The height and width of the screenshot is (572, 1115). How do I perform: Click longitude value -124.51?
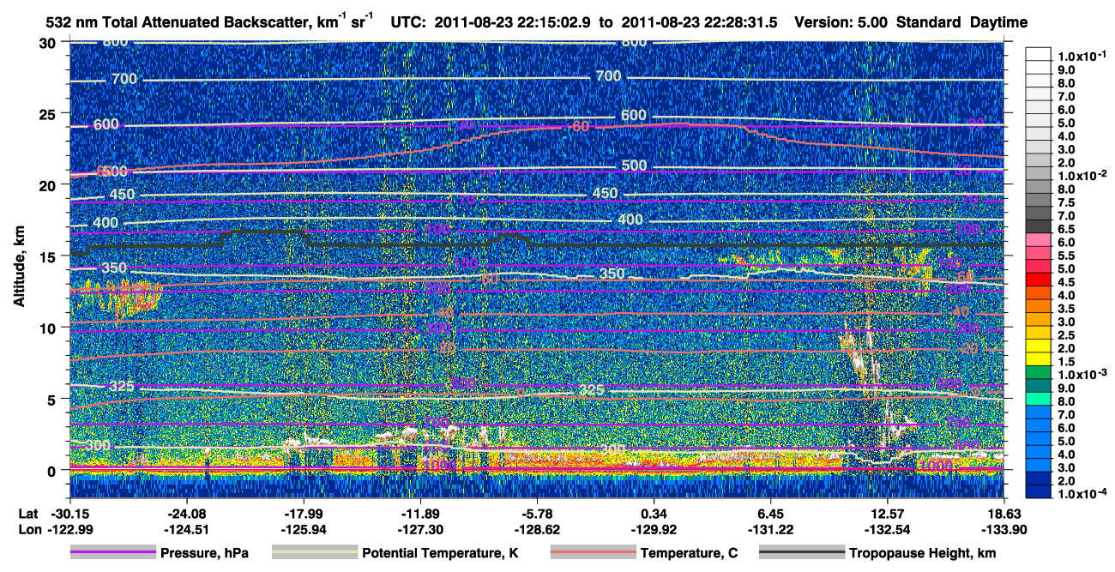point(186,529)
